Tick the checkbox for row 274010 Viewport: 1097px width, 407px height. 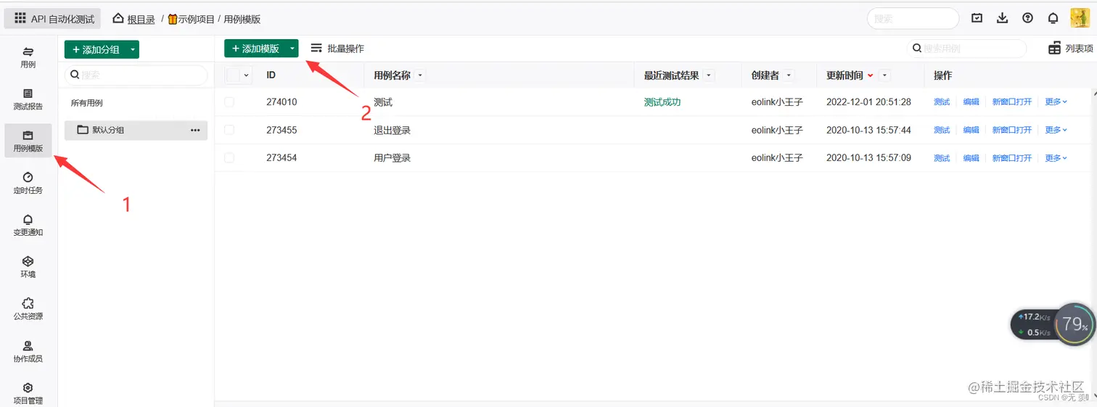[x=229, y=102]
